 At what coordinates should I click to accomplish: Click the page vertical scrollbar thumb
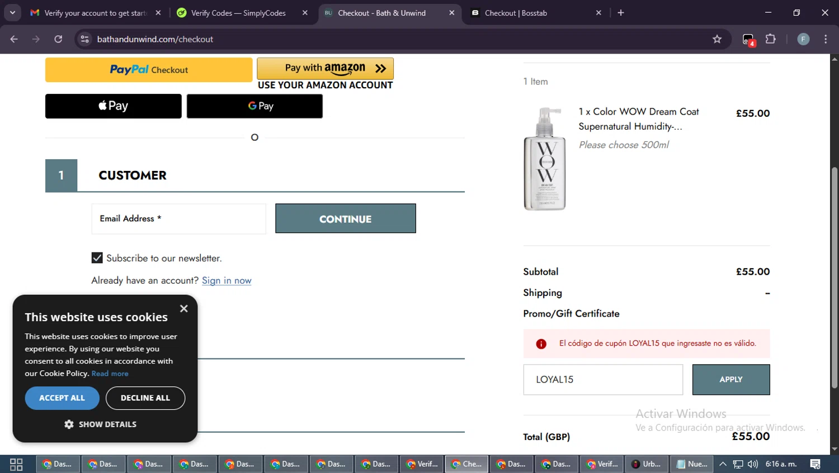coord(834,278)
